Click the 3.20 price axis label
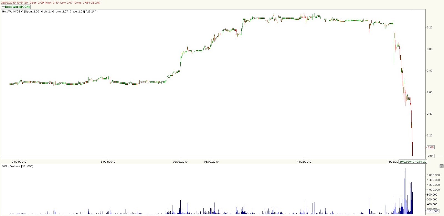 point(430,27)
